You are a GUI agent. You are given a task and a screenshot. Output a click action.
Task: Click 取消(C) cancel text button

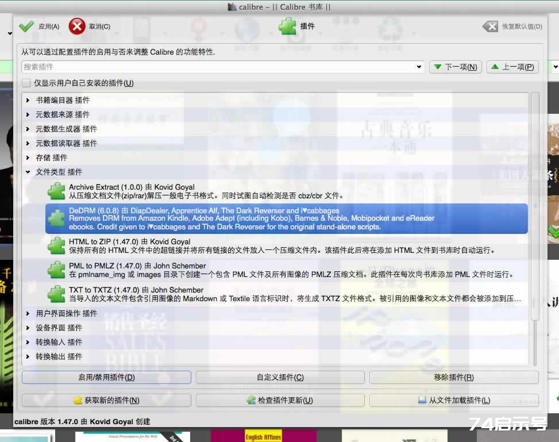[x=99, y=26]
